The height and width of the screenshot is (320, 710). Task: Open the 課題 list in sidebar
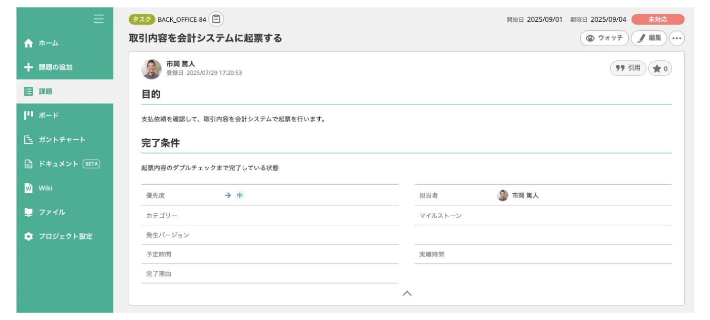pos(65,92)
